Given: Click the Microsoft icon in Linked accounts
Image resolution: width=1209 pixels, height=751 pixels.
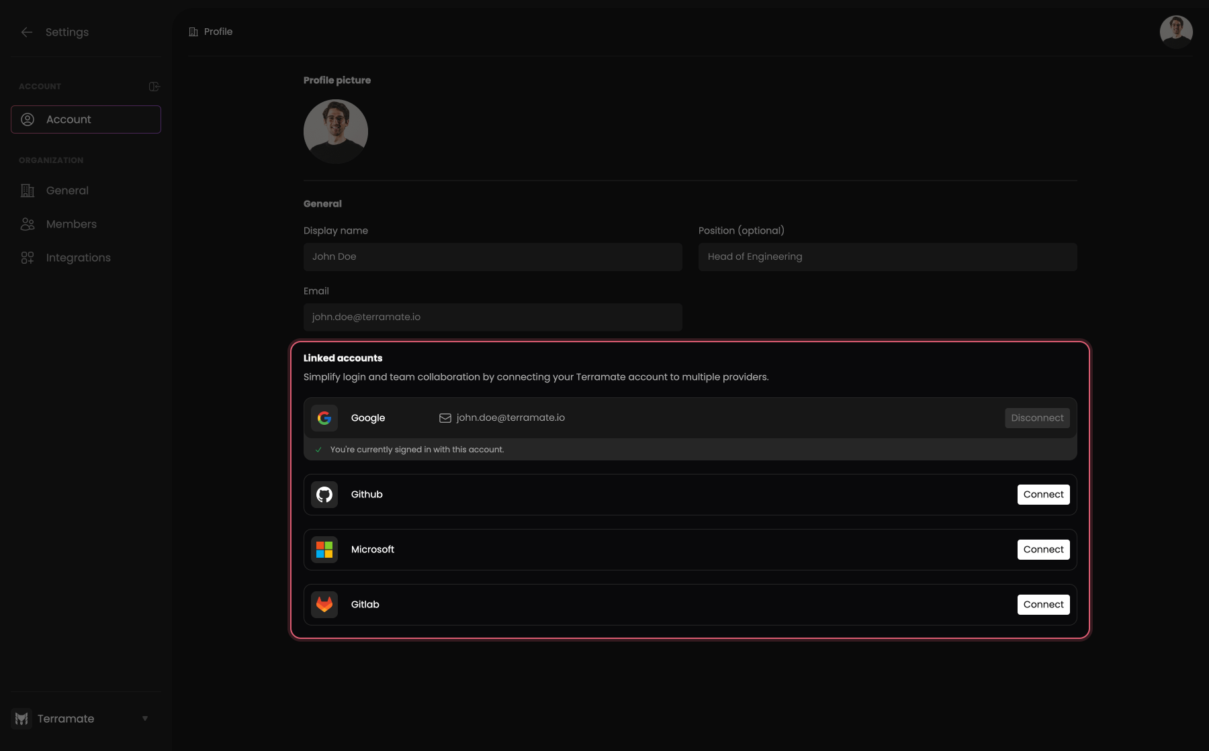Looking at the screenshot, I should pos(324,549).
